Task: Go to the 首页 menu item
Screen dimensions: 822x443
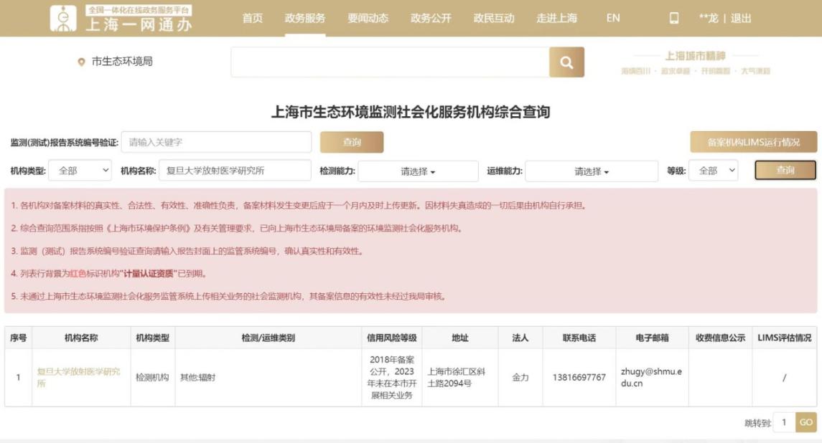Action: (x=253, y=19)
